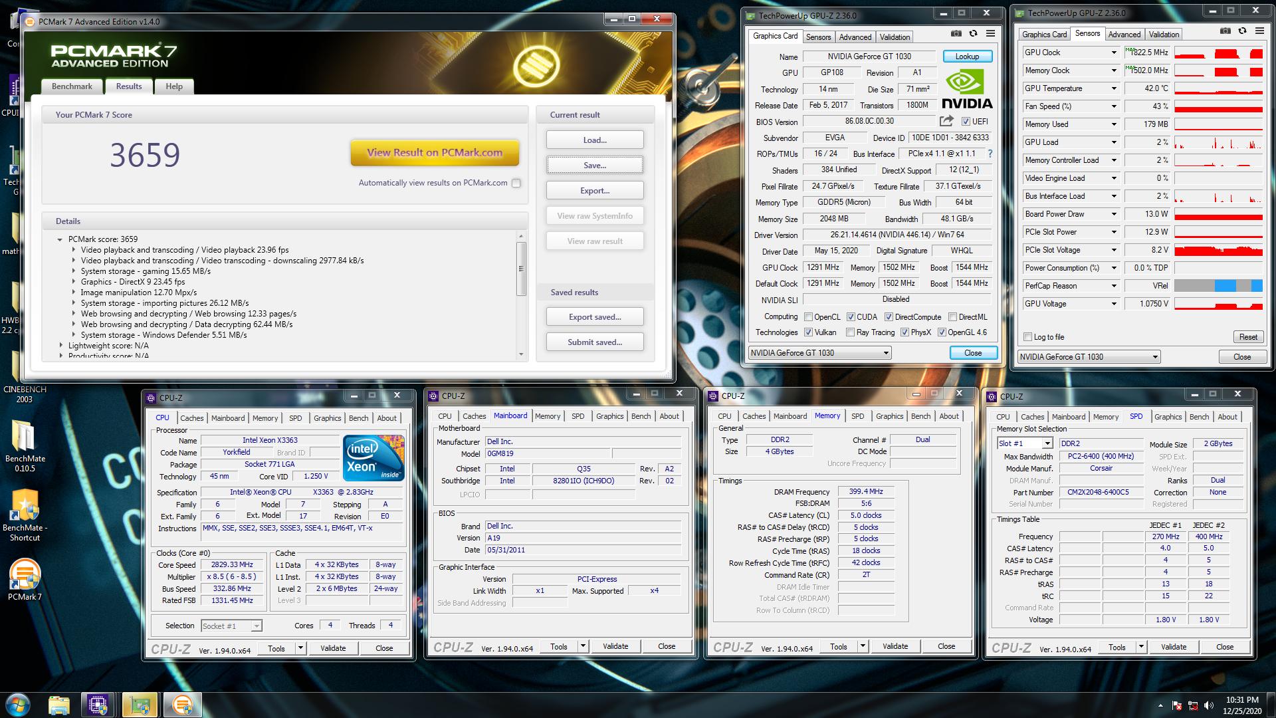This screenshot has width=1276, height=718.
Task: Open the Bench tab in CPU-Z Memory window
Action: click(920, 416)
